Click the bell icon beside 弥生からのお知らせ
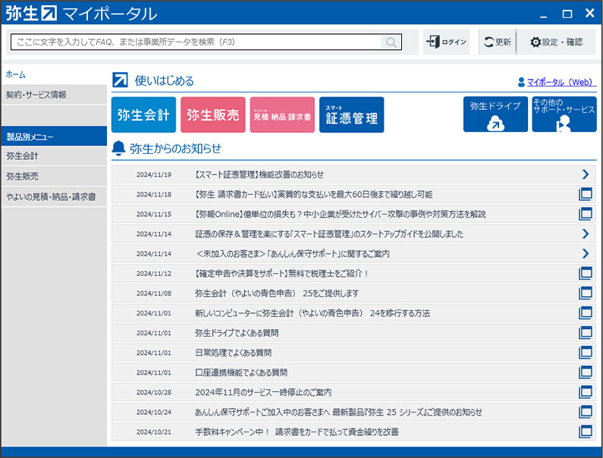The image size is (603, 458). click(x=118, y=148)
